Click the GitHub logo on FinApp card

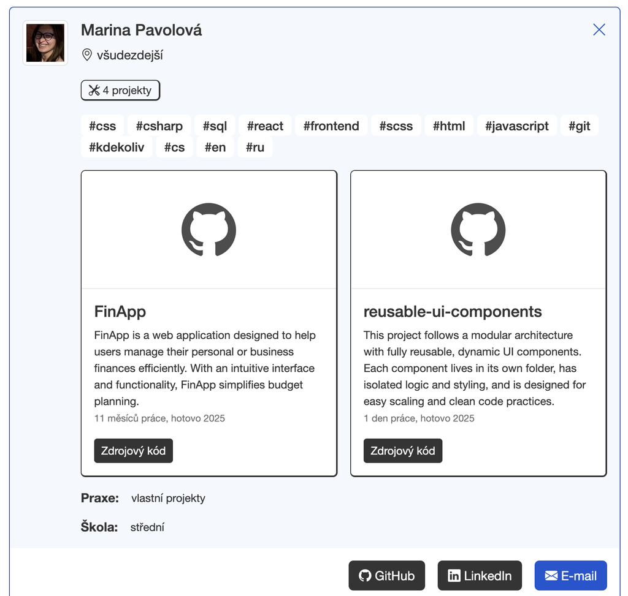(x=209, y=230)
